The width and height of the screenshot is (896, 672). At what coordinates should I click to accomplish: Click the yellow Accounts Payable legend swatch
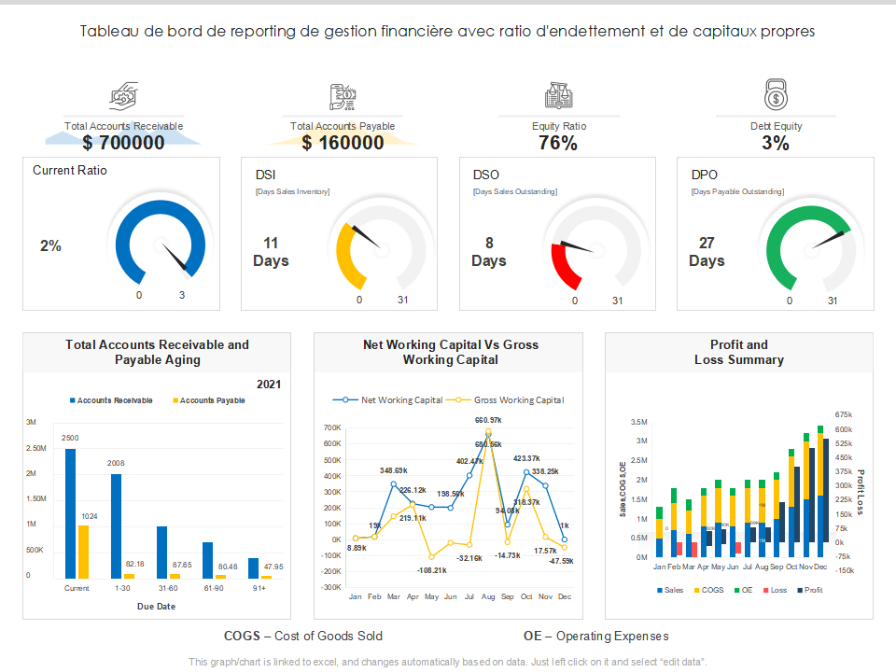[175, 400]
